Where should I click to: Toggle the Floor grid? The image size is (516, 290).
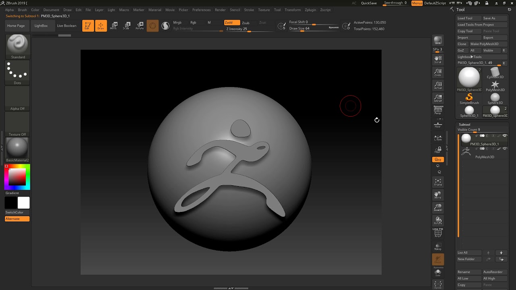(x=438, y=124)
